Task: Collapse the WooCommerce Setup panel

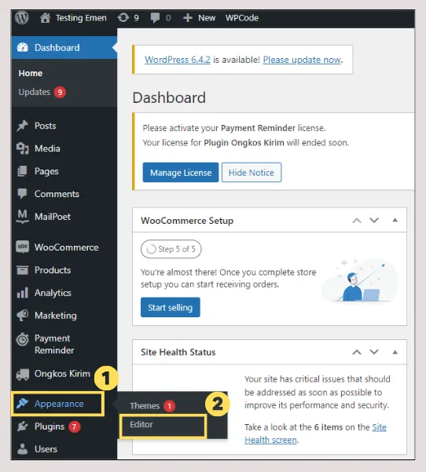Action: (395, 220)
